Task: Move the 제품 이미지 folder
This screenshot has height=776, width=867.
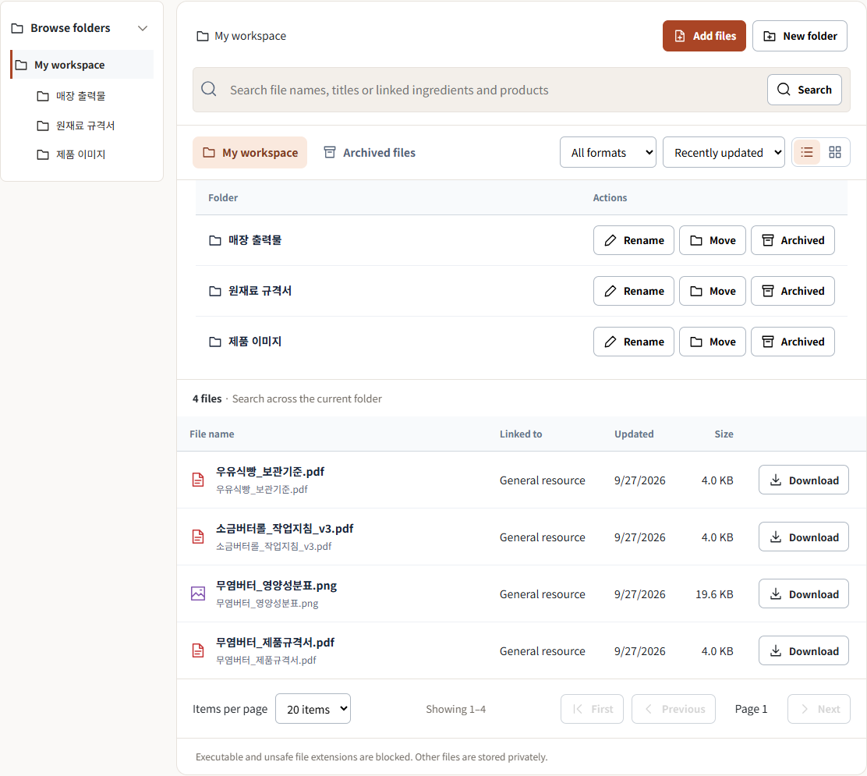Action: click(x=712, y=342)
